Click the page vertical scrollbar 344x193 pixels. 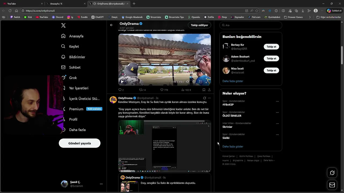point(342,55)
